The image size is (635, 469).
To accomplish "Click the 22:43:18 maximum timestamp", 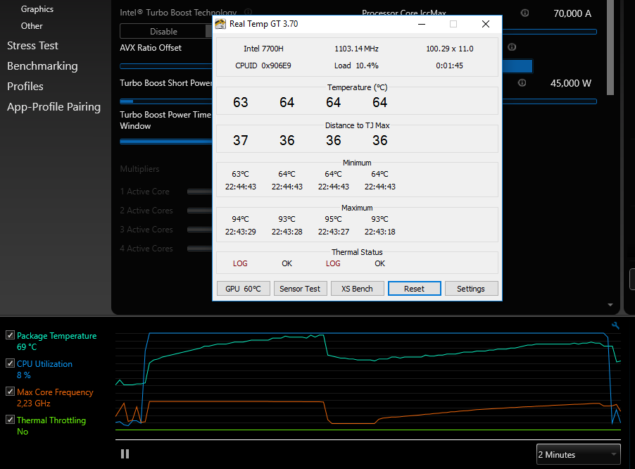I will [380, 232].
